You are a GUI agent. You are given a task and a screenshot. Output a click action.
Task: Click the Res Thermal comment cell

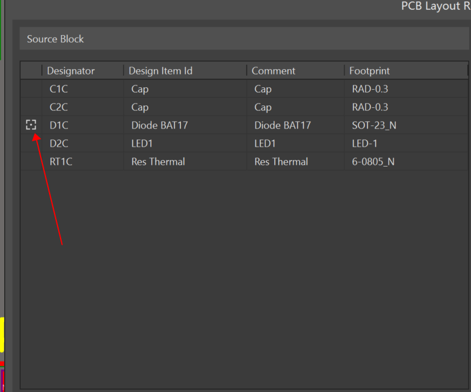(281, 162)
